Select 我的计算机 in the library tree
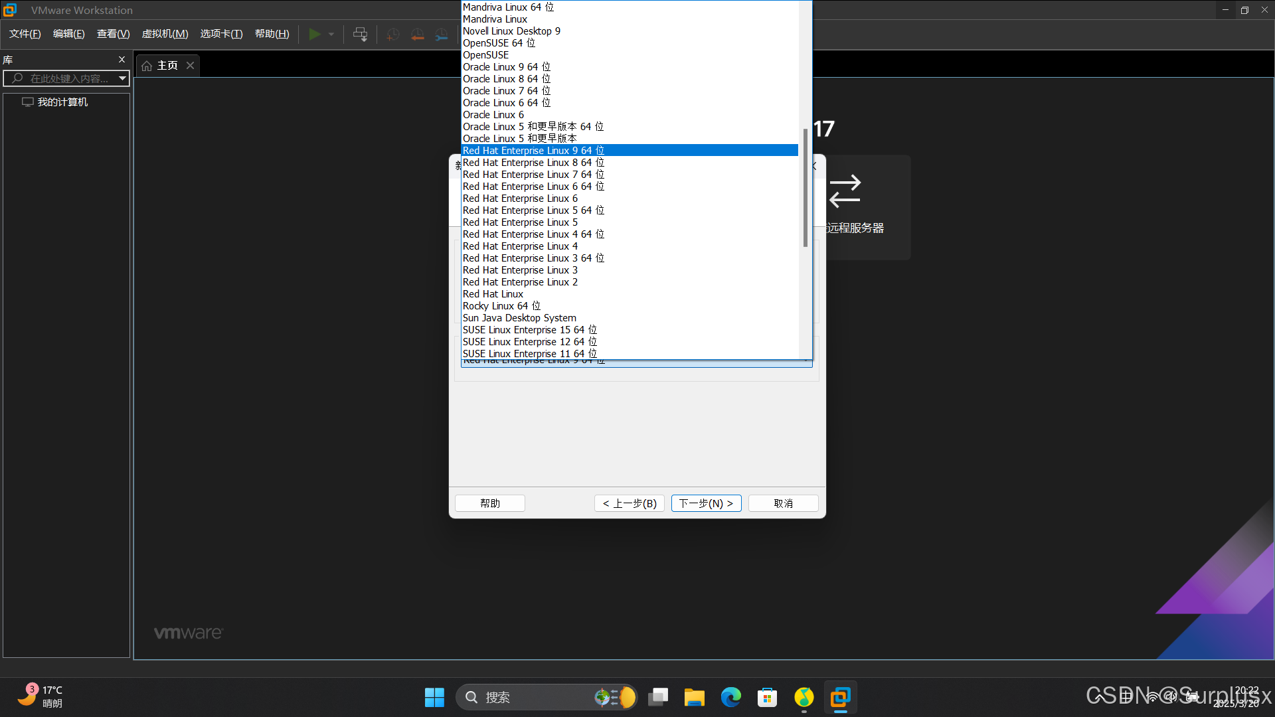This screenshot has height=717, width=1275. pyautogui.click(x=62, y=102)
